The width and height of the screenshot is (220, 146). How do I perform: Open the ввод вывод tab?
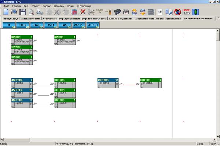[x=11, y=18]
